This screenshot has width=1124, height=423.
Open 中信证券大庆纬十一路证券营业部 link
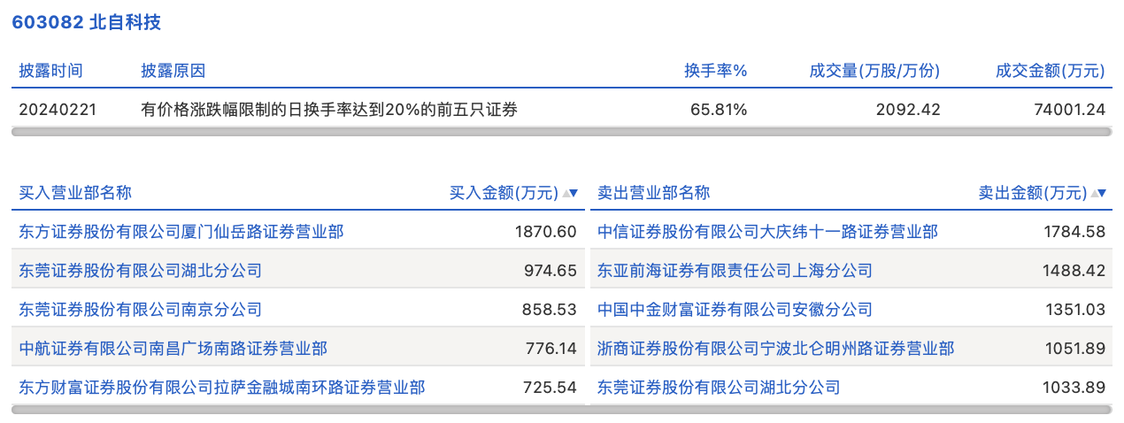click(767, 232)
